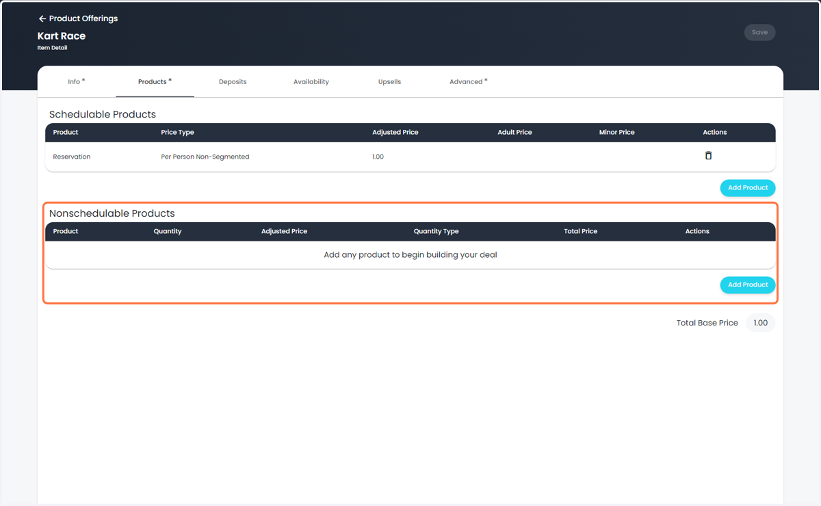Click the Reservation adjusted price 1.00

pos(378,157)
